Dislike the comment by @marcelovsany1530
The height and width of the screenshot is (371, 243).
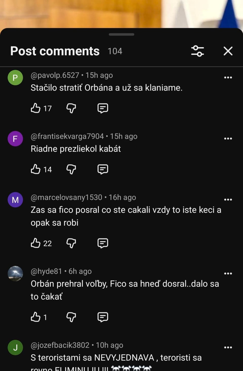[x=71, y=243]
